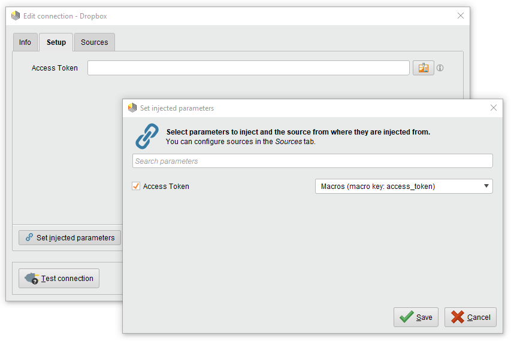Cancel the injected parameters dialog

point(470,317)
